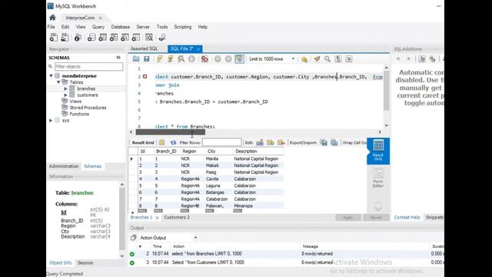Viewport: 492px width, 277px height.
Task: Commit transaction icon in editor toolbar
Action: [x=218, y=58]
